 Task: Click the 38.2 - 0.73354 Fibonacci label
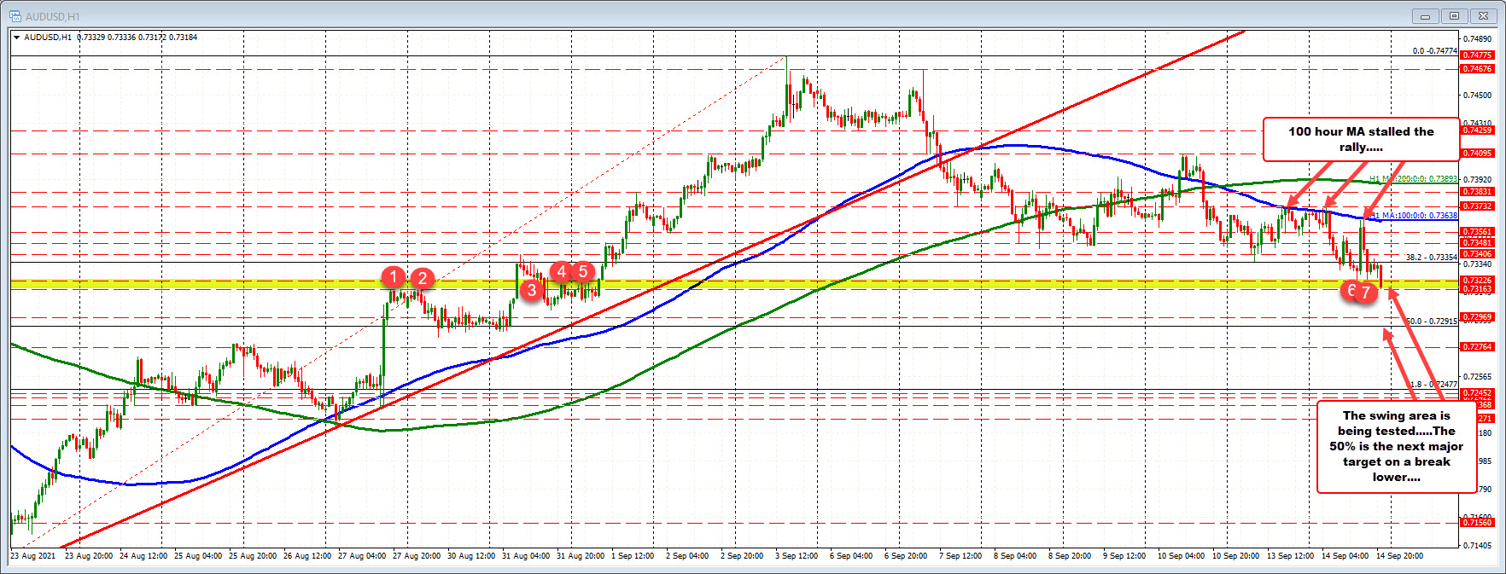(1431, 257)
